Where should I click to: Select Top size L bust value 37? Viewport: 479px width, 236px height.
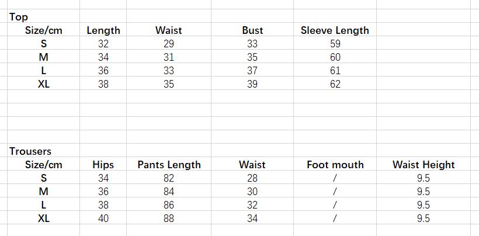pyautogui.click(x=252, y=71)
